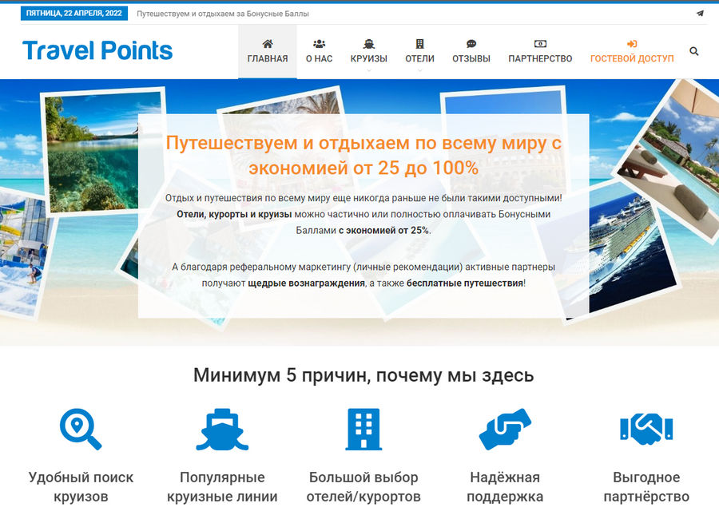Click the bold text щедрые вознаграждения
This screenshot has height=511, width=719.
(306, 283)
